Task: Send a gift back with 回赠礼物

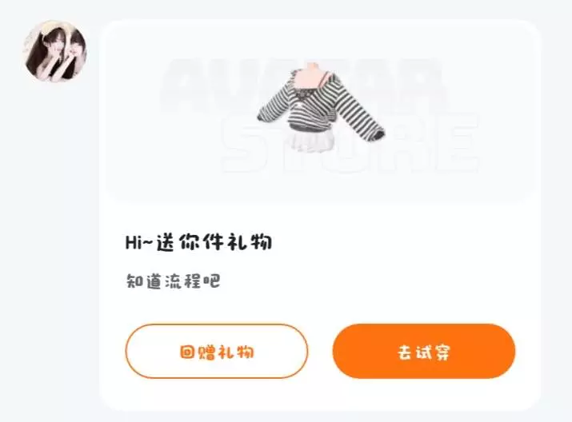Action: (x=217, y=352)
